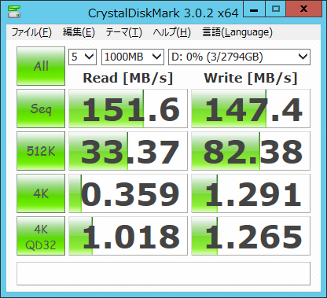Viewport: 327px width, 298px height.
Task: Open the ヘルプ(H) menu
Action: point(172,32)
